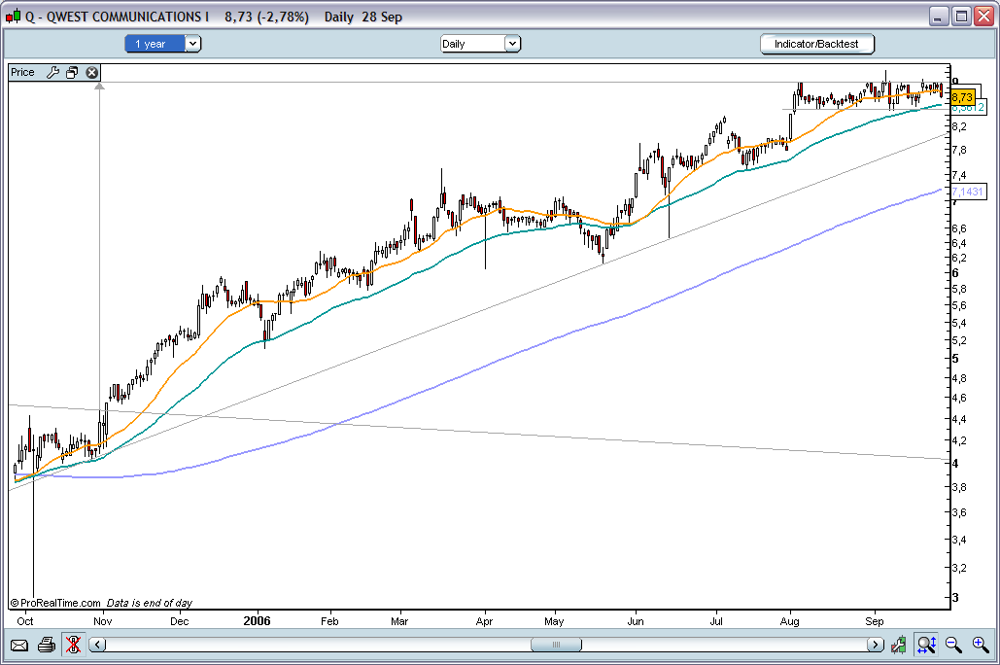Print the chart using printer icon
Screen dimensions: 1000x665
(x=46, y=645)
